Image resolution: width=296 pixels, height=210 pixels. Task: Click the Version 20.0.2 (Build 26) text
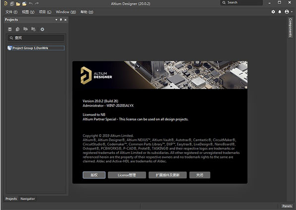(100, 101)
